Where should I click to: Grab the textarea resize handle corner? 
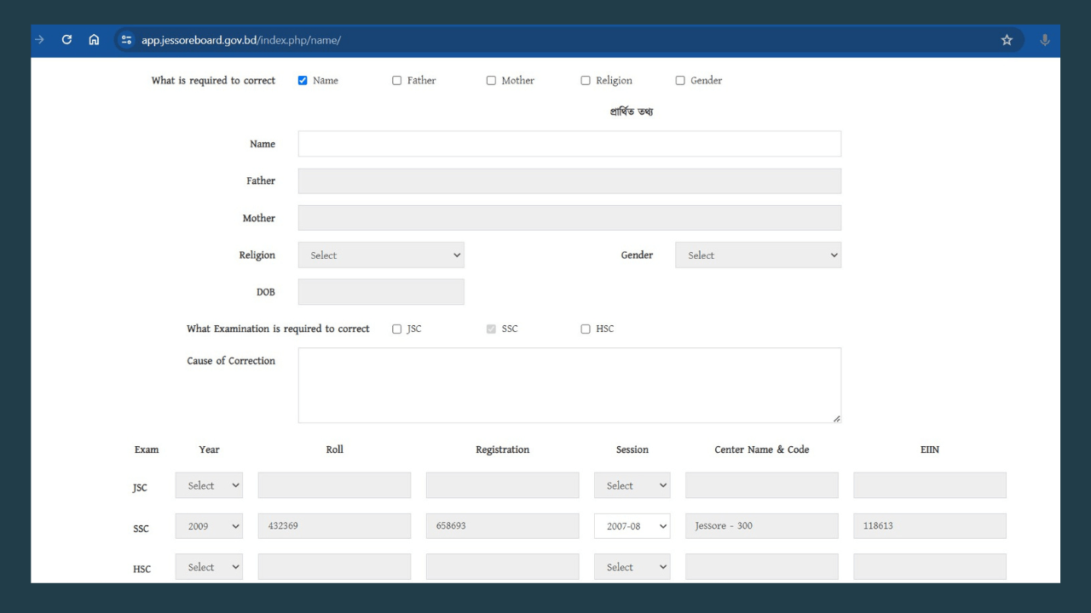point(836,418)
